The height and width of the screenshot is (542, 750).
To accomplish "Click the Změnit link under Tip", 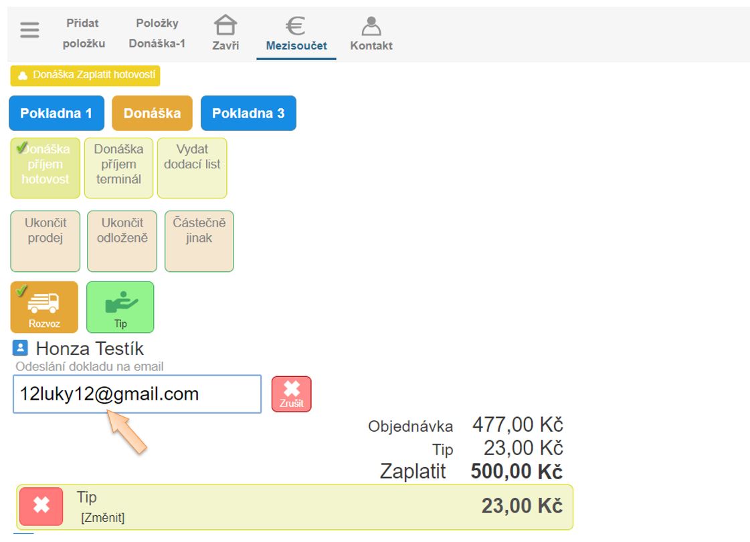I will (x=102, y=518).
